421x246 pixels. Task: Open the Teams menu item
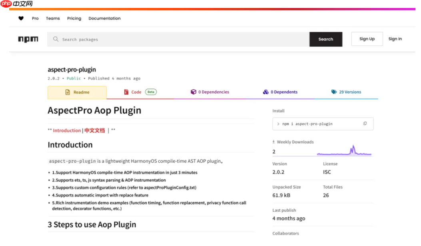(53, 18)
